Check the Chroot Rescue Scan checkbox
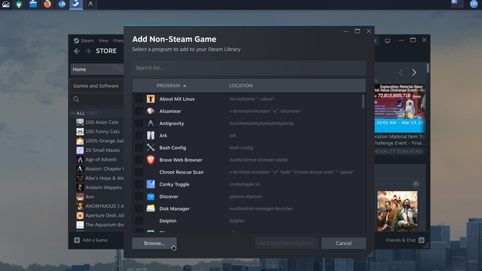Viewport: 482px width, 271px height. pos(139,172)
